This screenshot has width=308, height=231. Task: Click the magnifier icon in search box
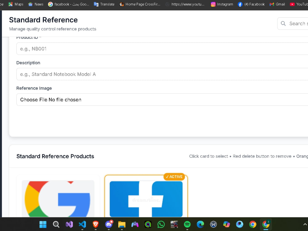click(x=283, y=24)
